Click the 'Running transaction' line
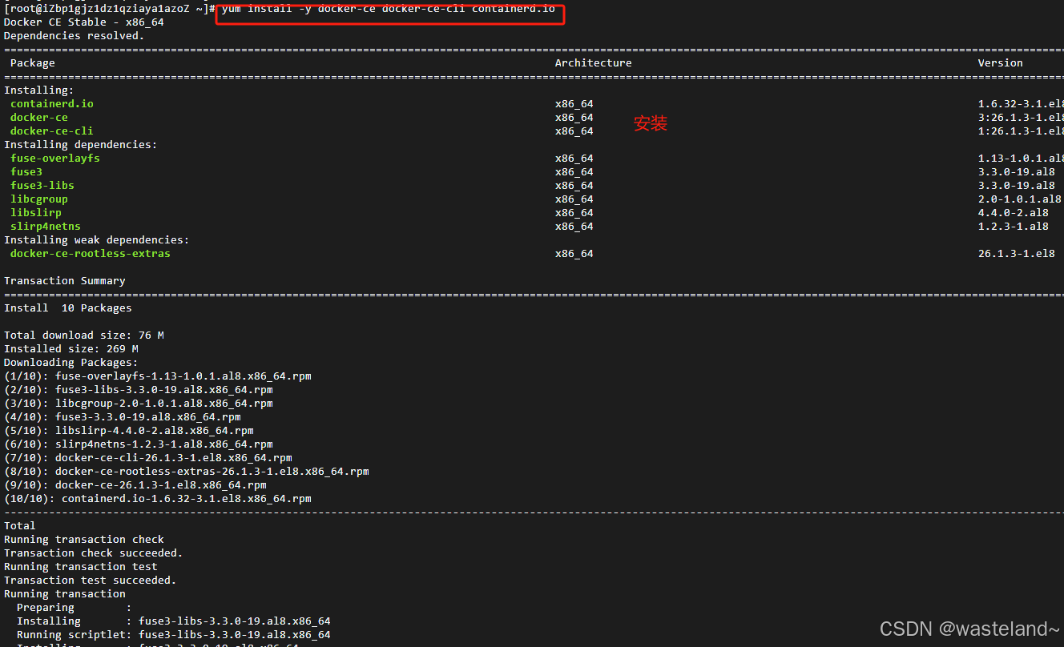Screen dimensions: 1064x647 [65, 594]
